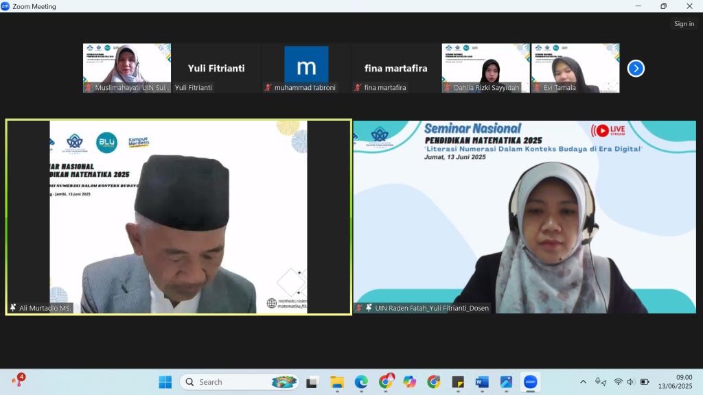
Task: Expand the hidden system tray icons chevron
Action: tap(584, 382)
